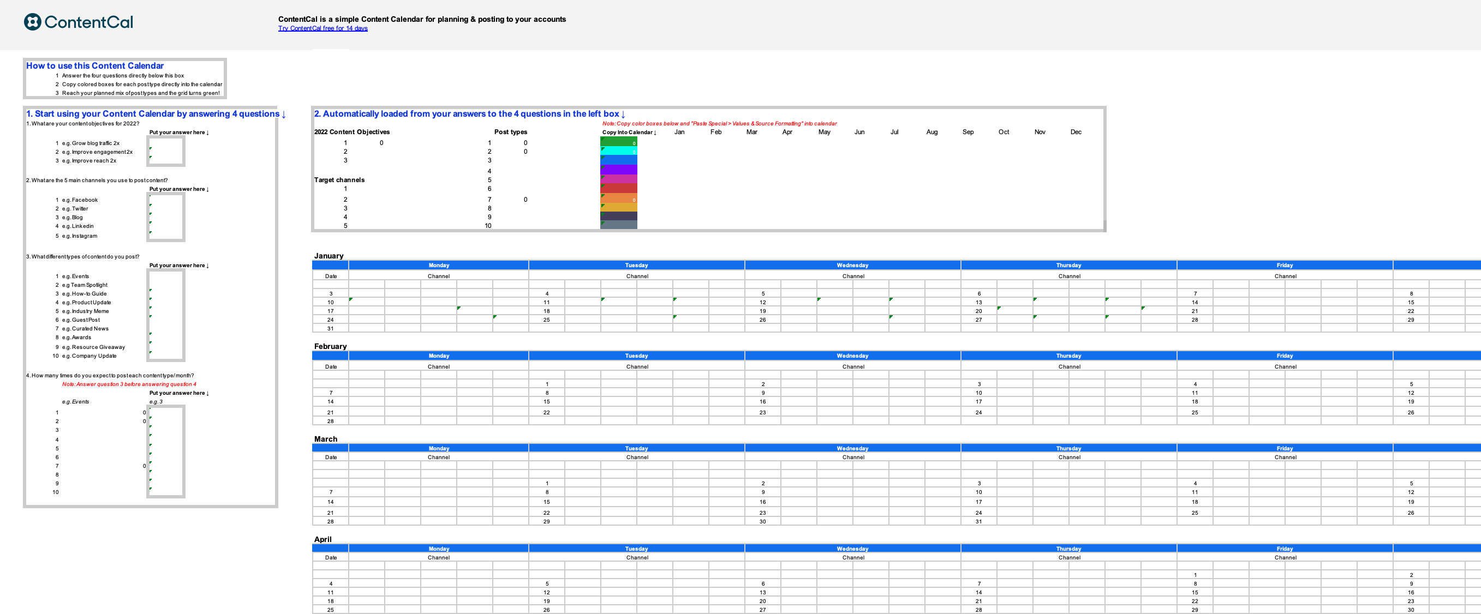Click the answer box for content types question
This screenshot has height=614, width=1481.
pos(166,315)
